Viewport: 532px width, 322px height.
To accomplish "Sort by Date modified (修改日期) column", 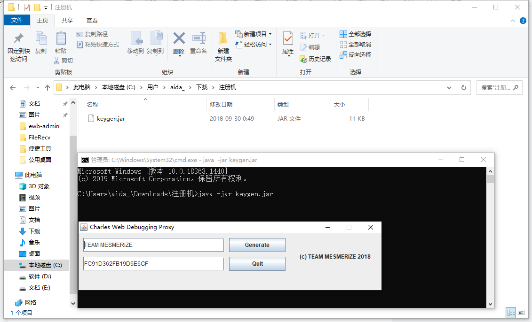I will click(221, 104).
